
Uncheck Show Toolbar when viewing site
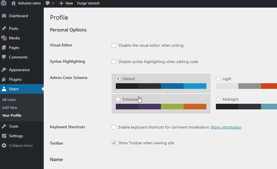[x=114, y=143]
